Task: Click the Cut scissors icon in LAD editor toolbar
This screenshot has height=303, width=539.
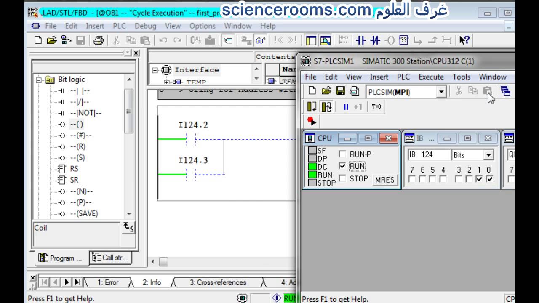Action: pyautogui.click(x=117, y=40)
